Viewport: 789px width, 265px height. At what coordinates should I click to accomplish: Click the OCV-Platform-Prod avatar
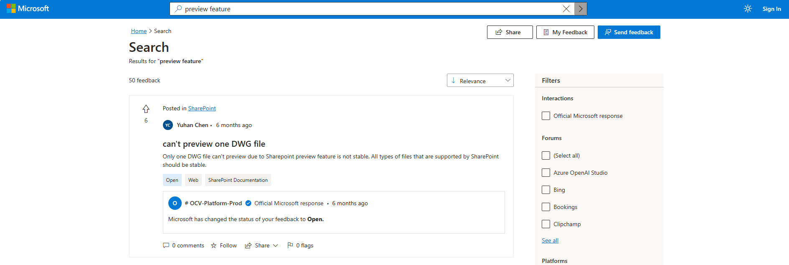(x=175, y=203)
